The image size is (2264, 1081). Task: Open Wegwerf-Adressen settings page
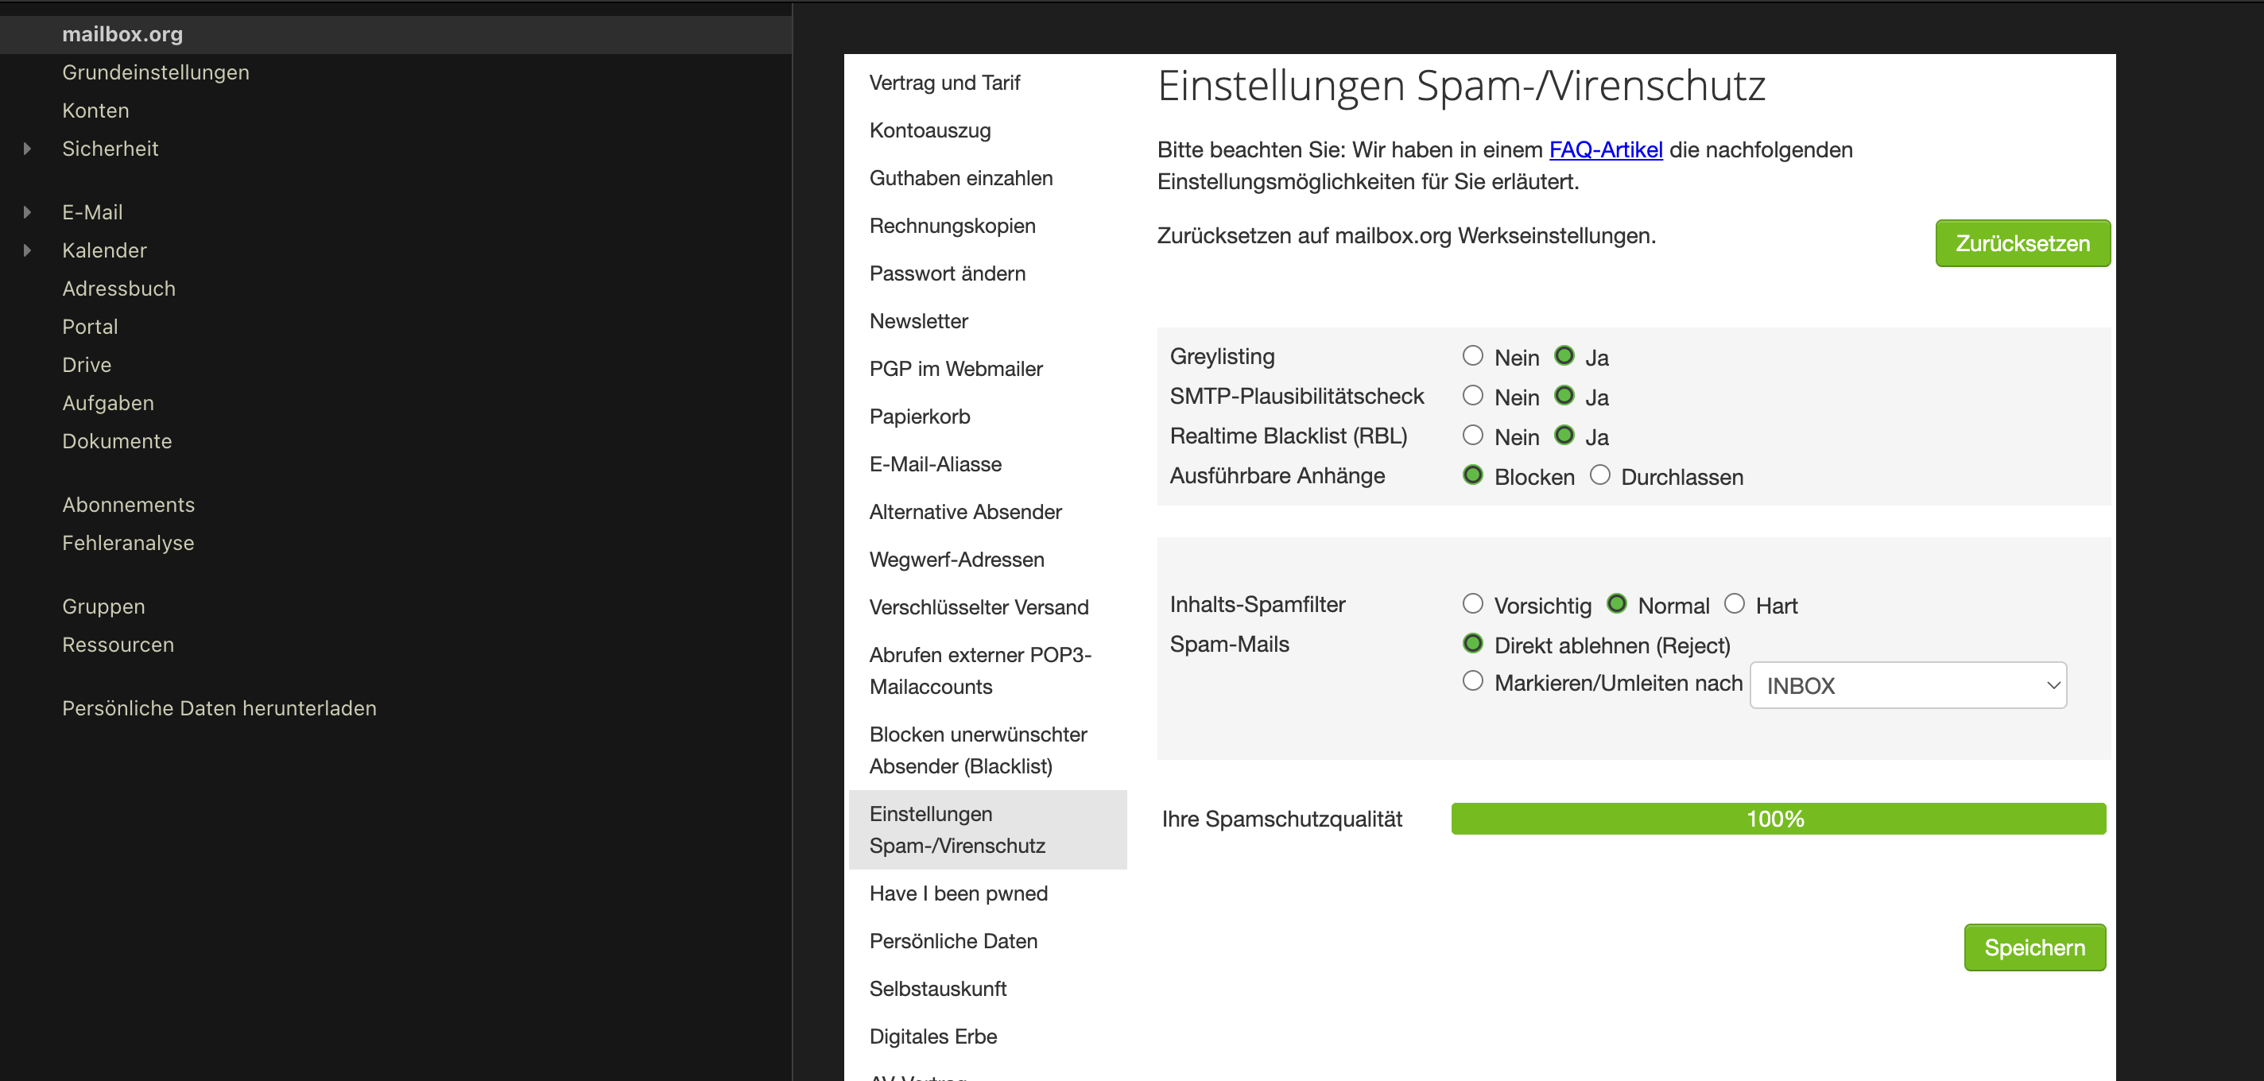tap(956, 559)
